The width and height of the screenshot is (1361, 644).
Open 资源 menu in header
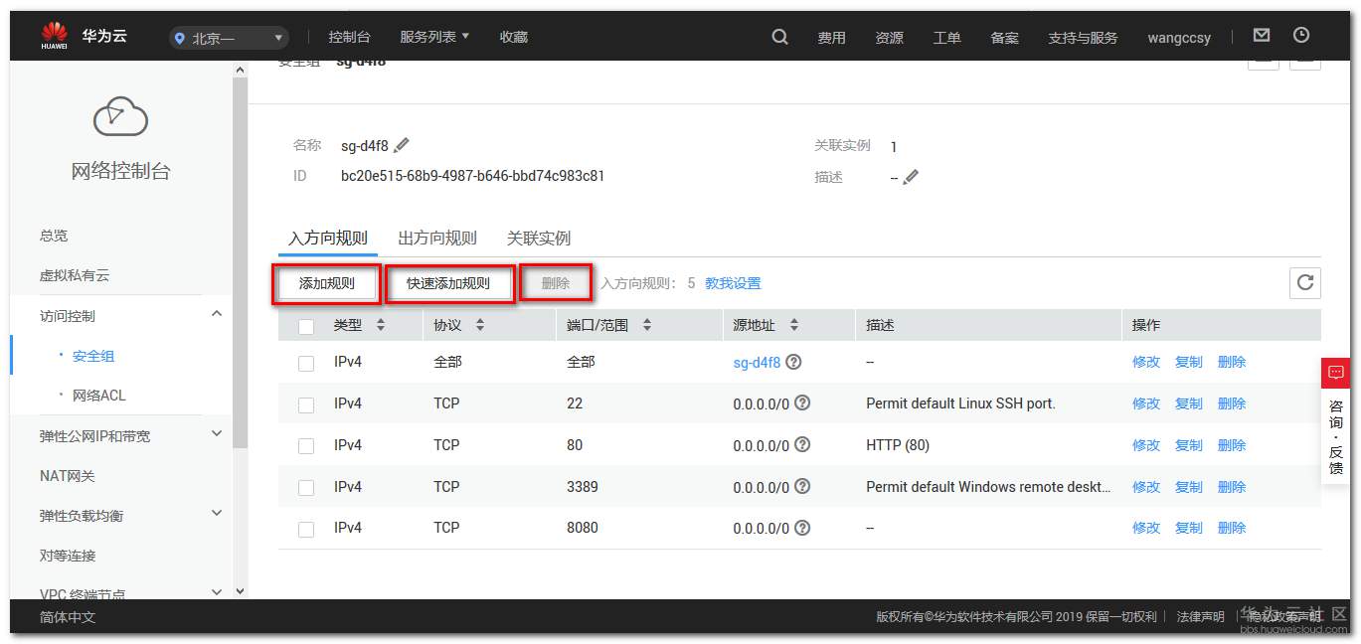[890, 38]
